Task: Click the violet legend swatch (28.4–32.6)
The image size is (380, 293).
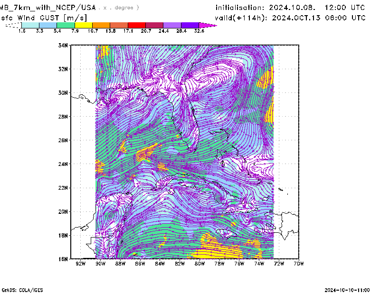Action: 190,25
